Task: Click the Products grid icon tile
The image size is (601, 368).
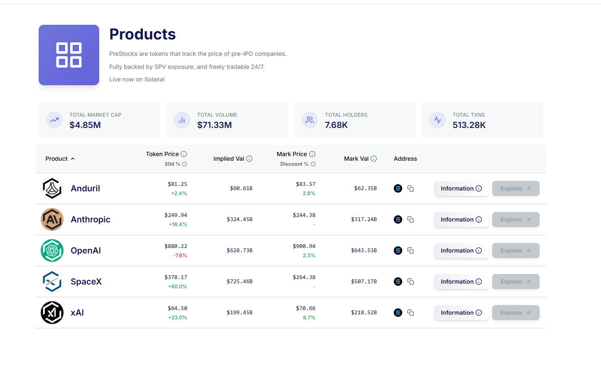Action: coord(69,55)
